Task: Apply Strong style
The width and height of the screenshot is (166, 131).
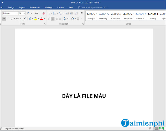Action: pos(153,16)
